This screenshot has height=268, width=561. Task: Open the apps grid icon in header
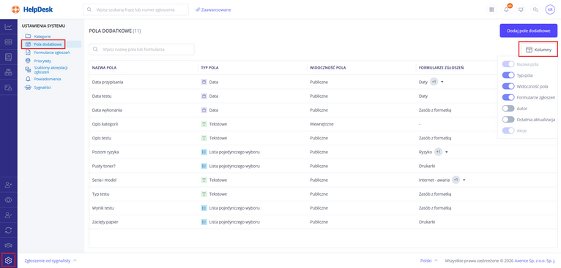coord(491,9)
